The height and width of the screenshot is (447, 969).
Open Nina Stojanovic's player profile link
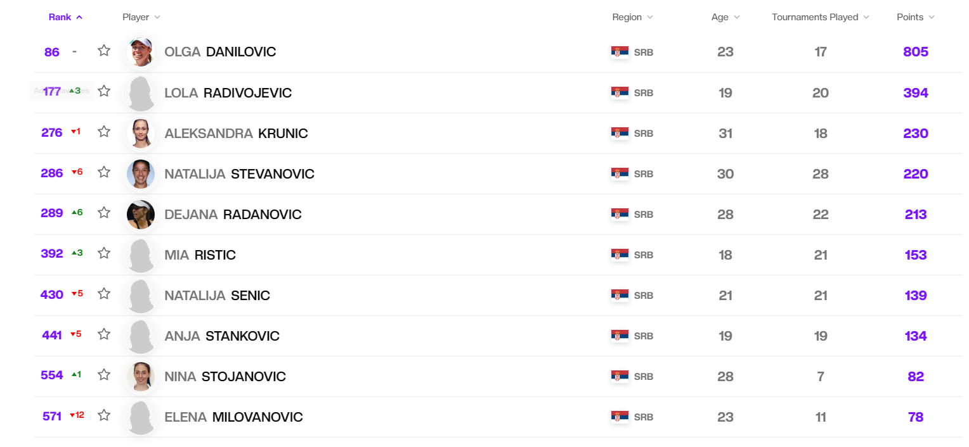click(225, 377)
